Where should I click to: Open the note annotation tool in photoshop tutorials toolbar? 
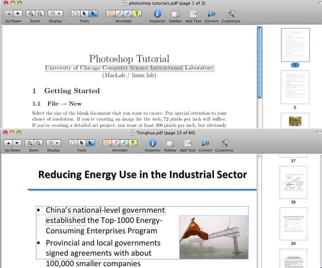point(110,14)
